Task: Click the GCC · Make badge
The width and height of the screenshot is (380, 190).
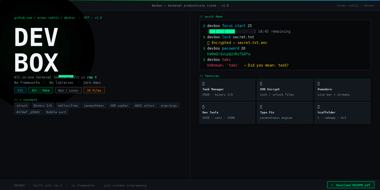Action: click(41, 90)
